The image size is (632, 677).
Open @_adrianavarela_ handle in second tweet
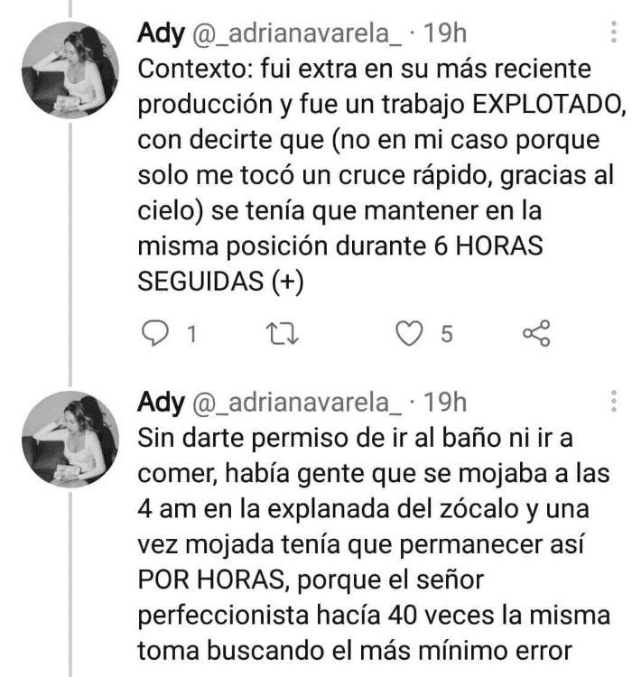click(x=297, y=403)
